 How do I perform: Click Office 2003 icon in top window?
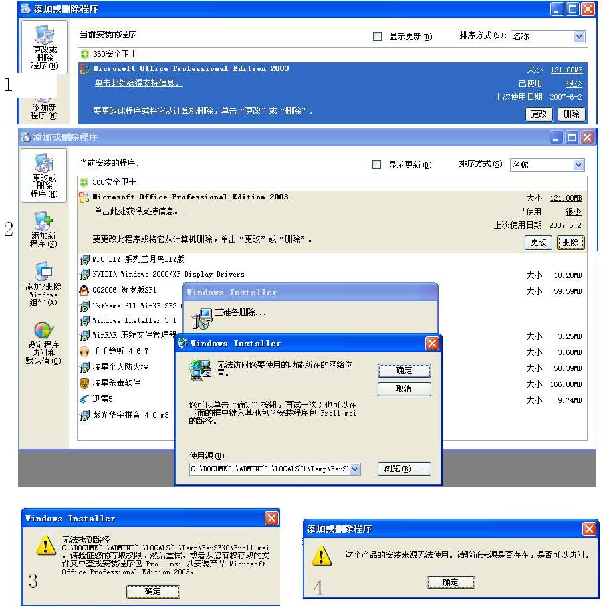85,69
